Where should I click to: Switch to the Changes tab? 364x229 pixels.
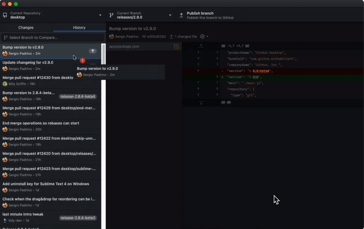26,27
